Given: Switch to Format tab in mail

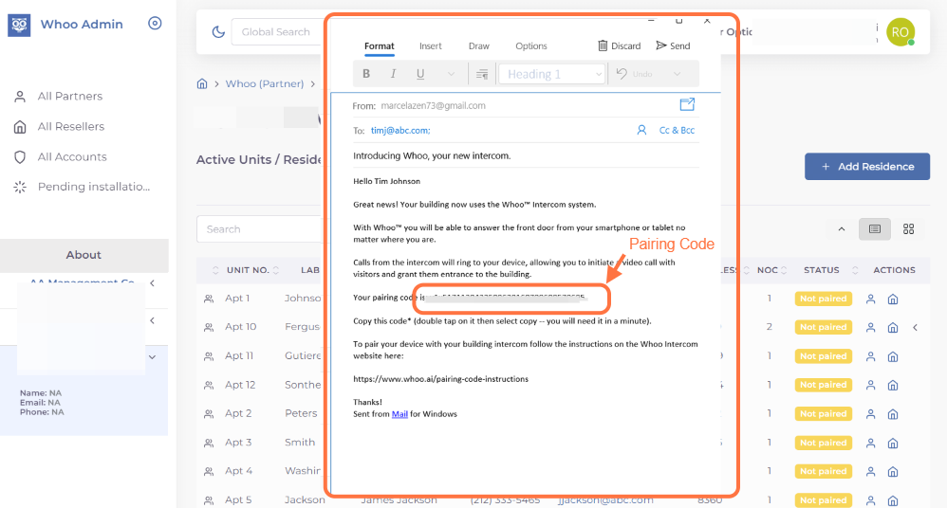Looking at the screenshot, I should pos(380,46).
